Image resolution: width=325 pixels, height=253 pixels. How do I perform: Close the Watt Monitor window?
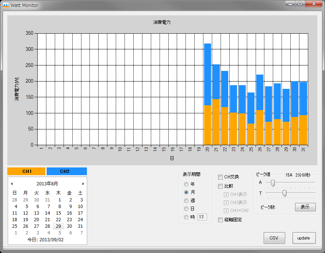pyautogui.click(x=314, y=4)
